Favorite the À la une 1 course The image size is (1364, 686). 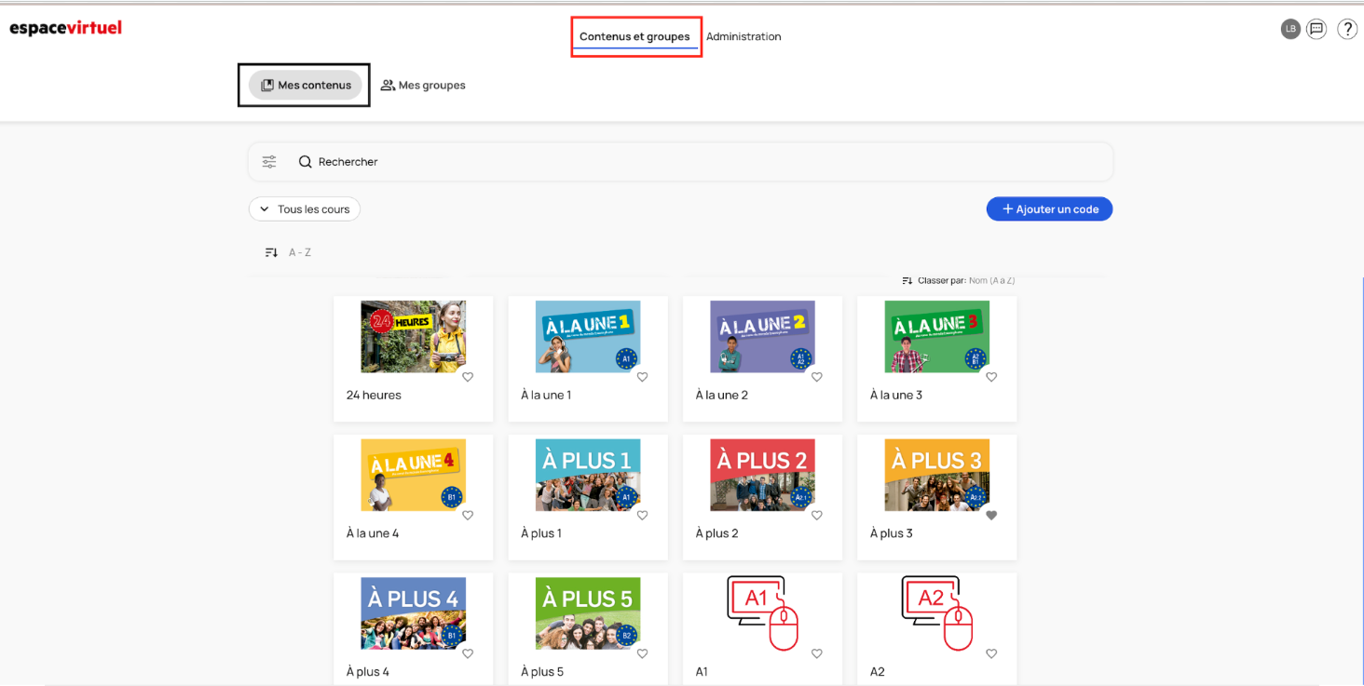[x=642, y=377]
